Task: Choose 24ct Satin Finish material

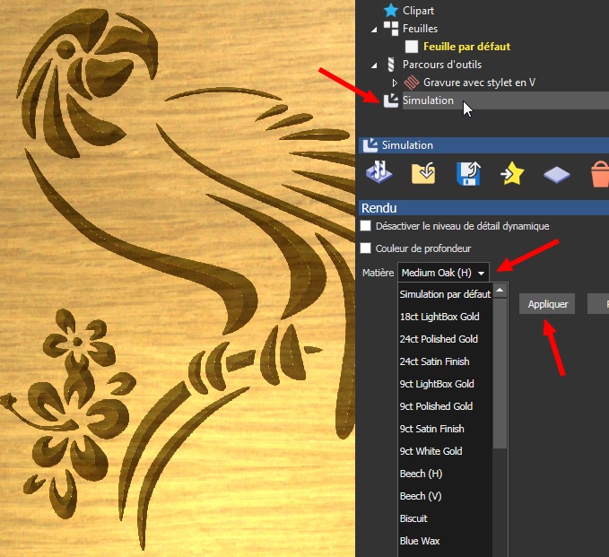Action: point(445,361)
